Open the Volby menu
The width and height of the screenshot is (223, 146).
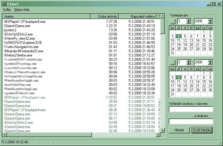coord(7,10)
